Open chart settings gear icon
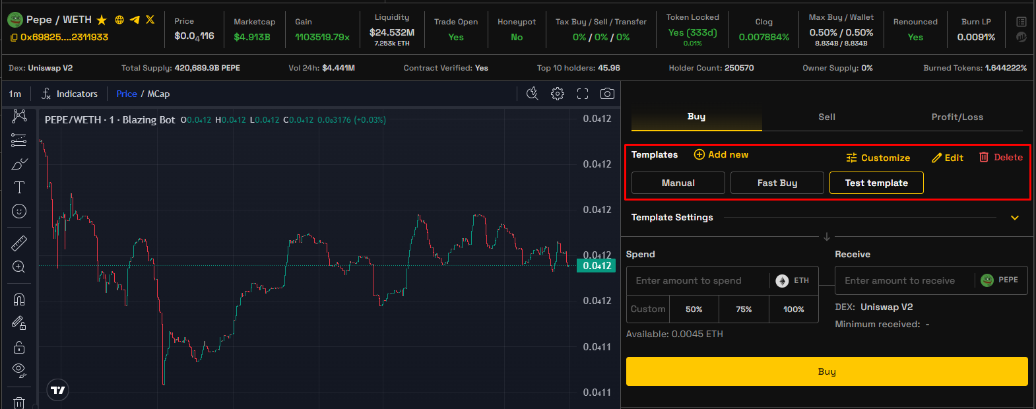The height and width of the screenshot is (409, 1036). (x=558, y=94)
